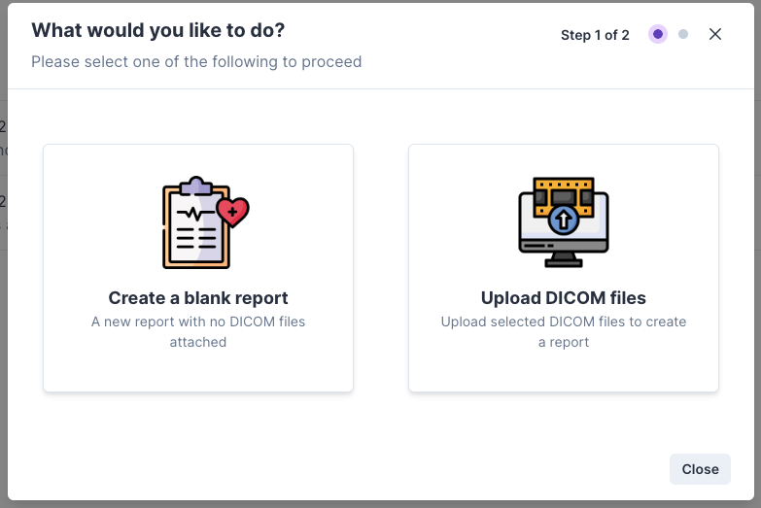This screenshot has height=508, width=761.
Task: Click the blue upload arrow circle
Action: (x=564, y=220)
